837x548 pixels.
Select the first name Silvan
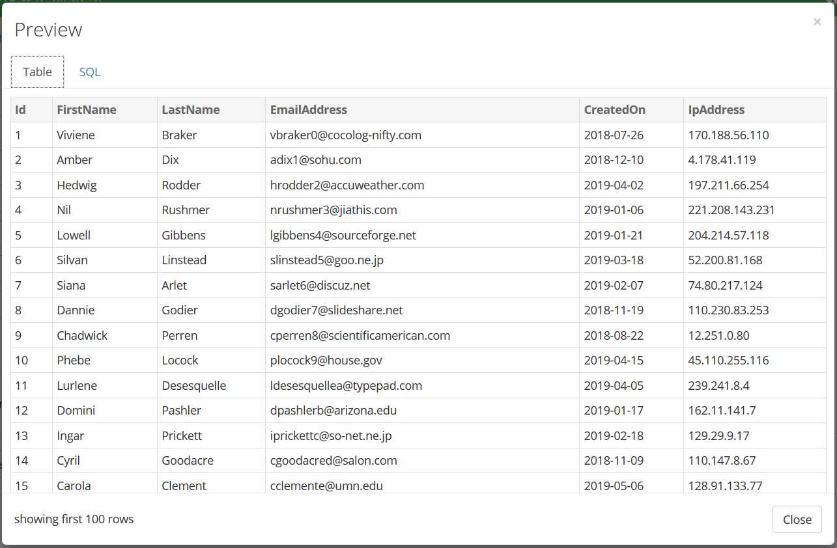[72, 260]
